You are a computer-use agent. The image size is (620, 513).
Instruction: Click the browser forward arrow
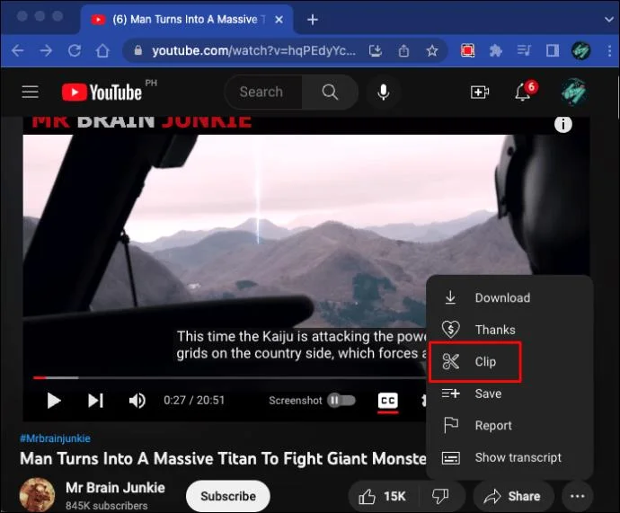click(46, 50)
